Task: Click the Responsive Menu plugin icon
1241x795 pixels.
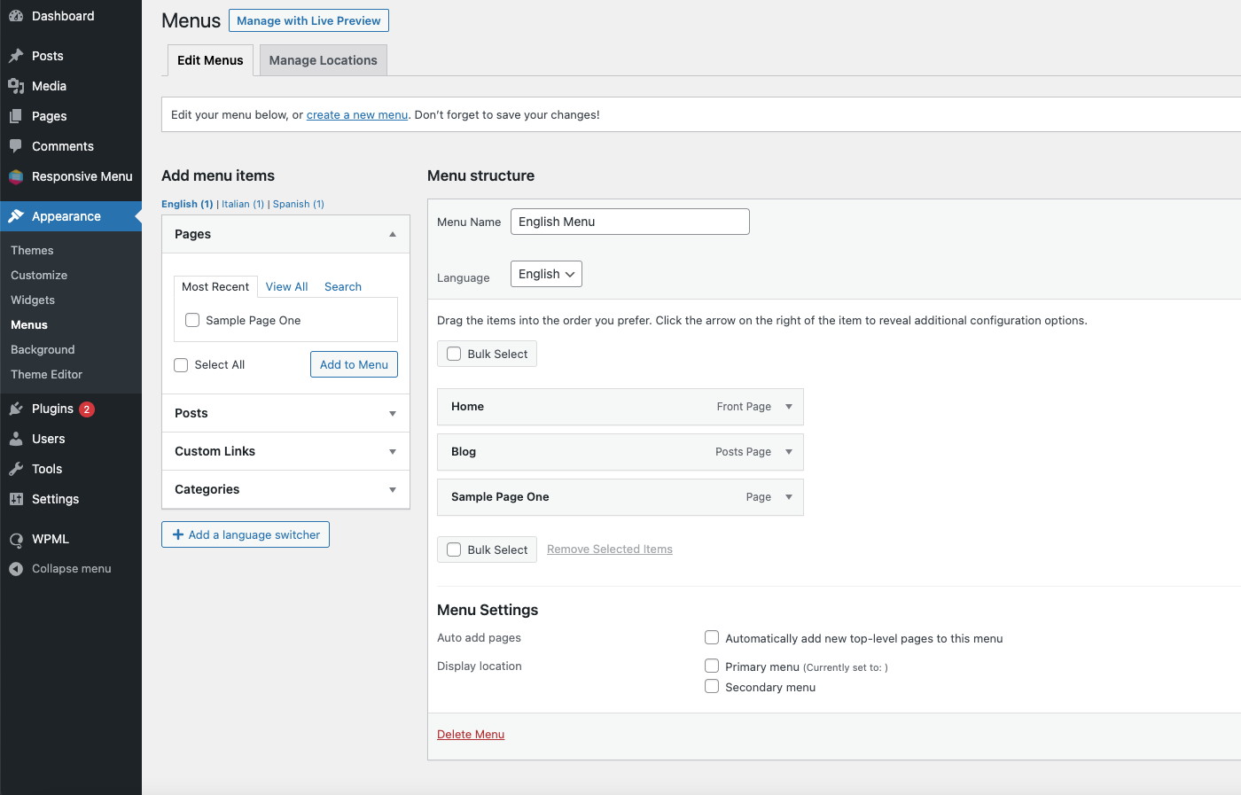Action: 16,176
